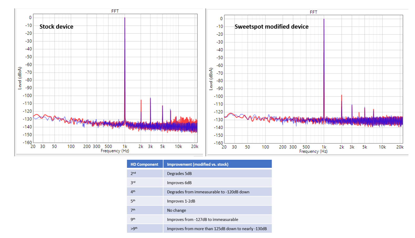
Task: Click the '3rd' harmonic row cell
Action: point(145,183)
